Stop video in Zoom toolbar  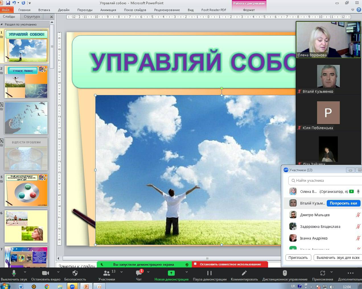coord(46,273)
